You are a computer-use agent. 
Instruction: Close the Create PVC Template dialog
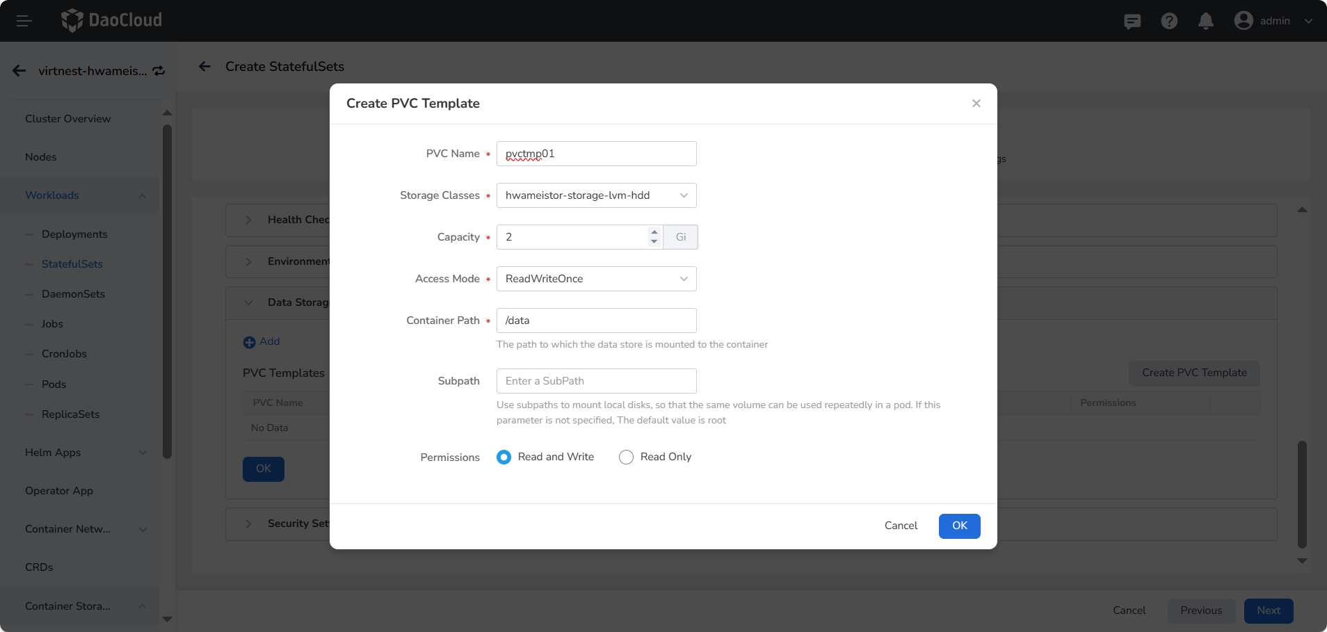point(976,104)
